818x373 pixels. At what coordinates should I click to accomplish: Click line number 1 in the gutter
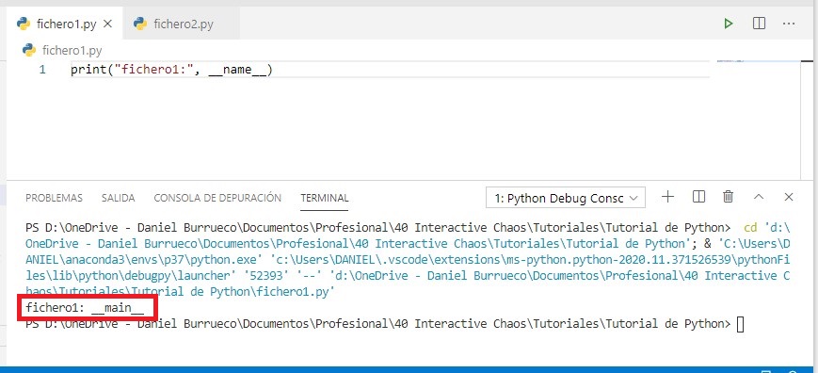(x=41, y=70)
